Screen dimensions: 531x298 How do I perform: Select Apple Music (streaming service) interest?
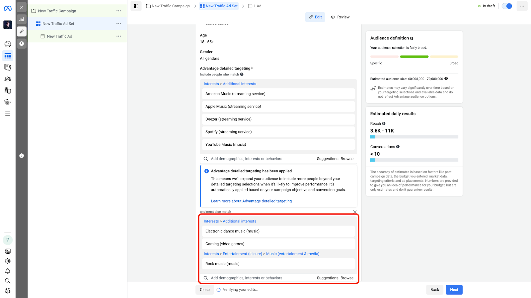click(x=278, y=106)
